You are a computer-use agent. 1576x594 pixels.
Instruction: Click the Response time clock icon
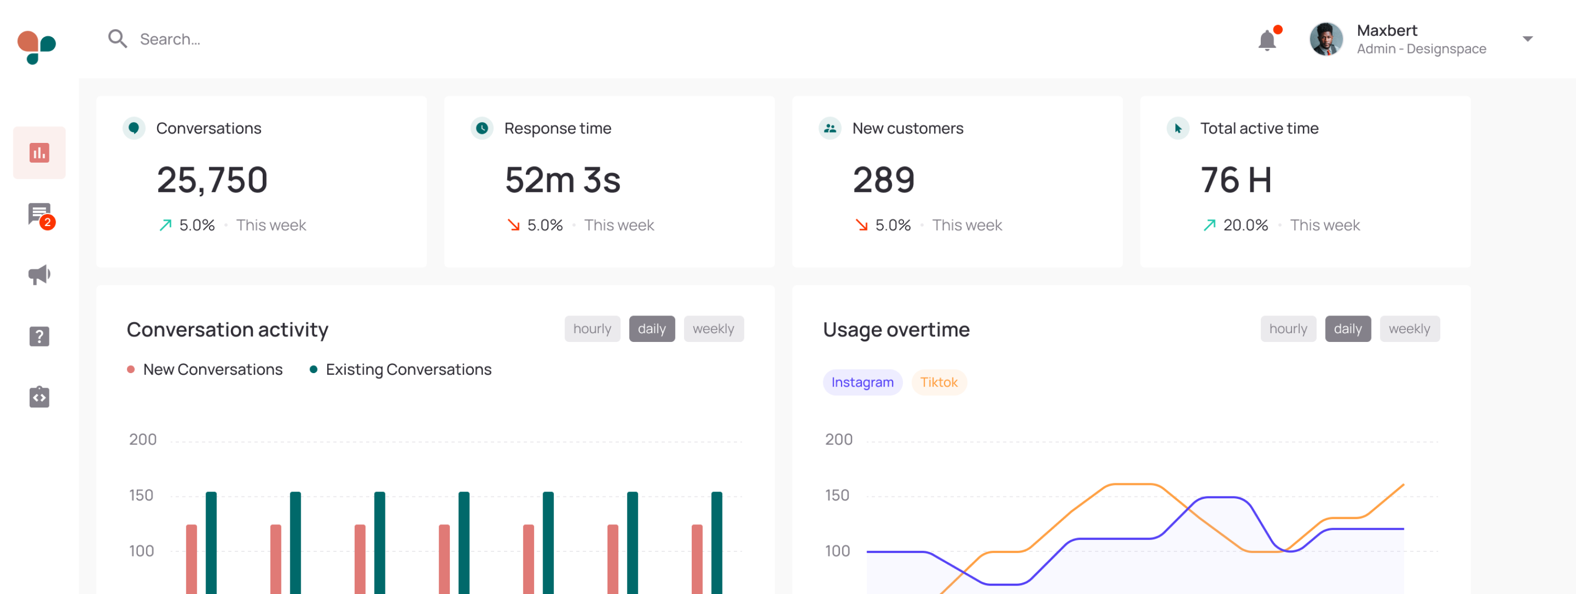pyautogui.click(x=482, y=128)
